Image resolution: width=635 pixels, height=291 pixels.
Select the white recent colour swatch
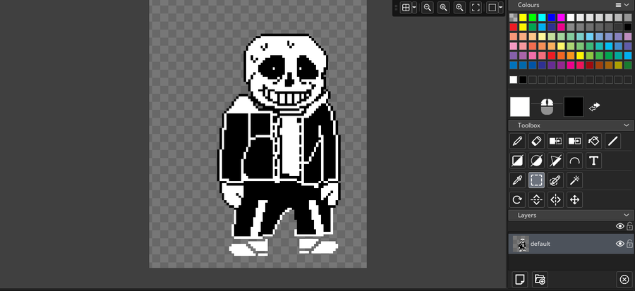(x=514, y=80)
